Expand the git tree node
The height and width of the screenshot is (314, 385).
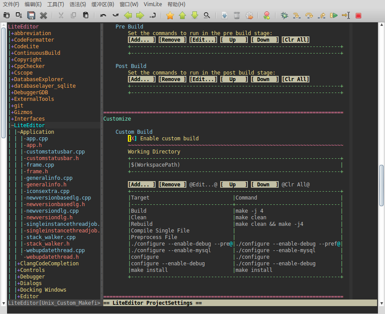tap(12, 106)
